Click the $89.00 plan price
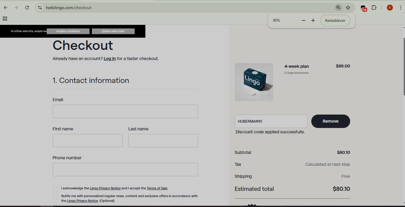Viewport: 405px width, 207px height. 343,66
